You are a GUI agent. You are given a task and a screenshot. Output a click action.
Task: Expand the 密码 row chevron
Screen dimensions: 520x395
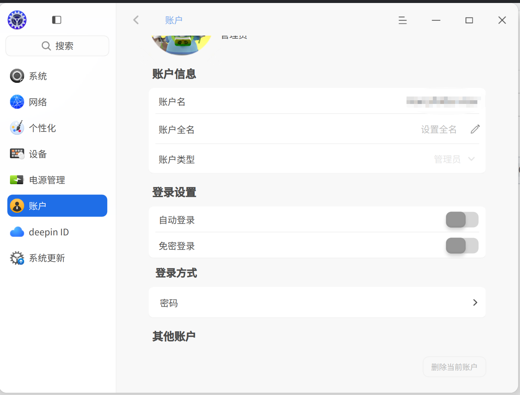(x=475, y=303)
